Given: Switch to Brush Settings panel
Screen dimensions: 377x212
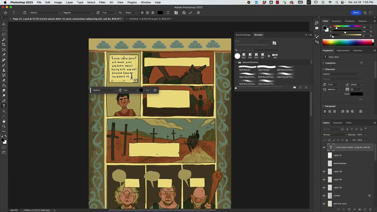Looking at the screenshot, I should pos(243,35).
